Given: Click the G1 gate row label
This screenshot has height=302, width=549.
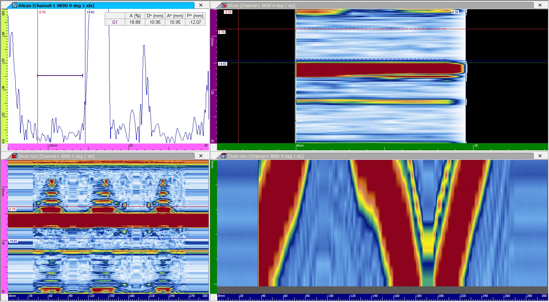Looking at the screenshot, I should pyautogui.click(x=115, y=22).
